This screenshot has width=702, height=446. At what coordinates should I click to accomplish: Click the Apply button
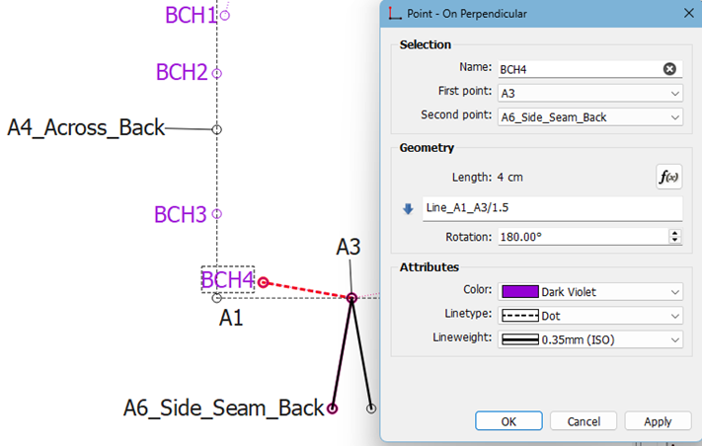coord(658,421)
